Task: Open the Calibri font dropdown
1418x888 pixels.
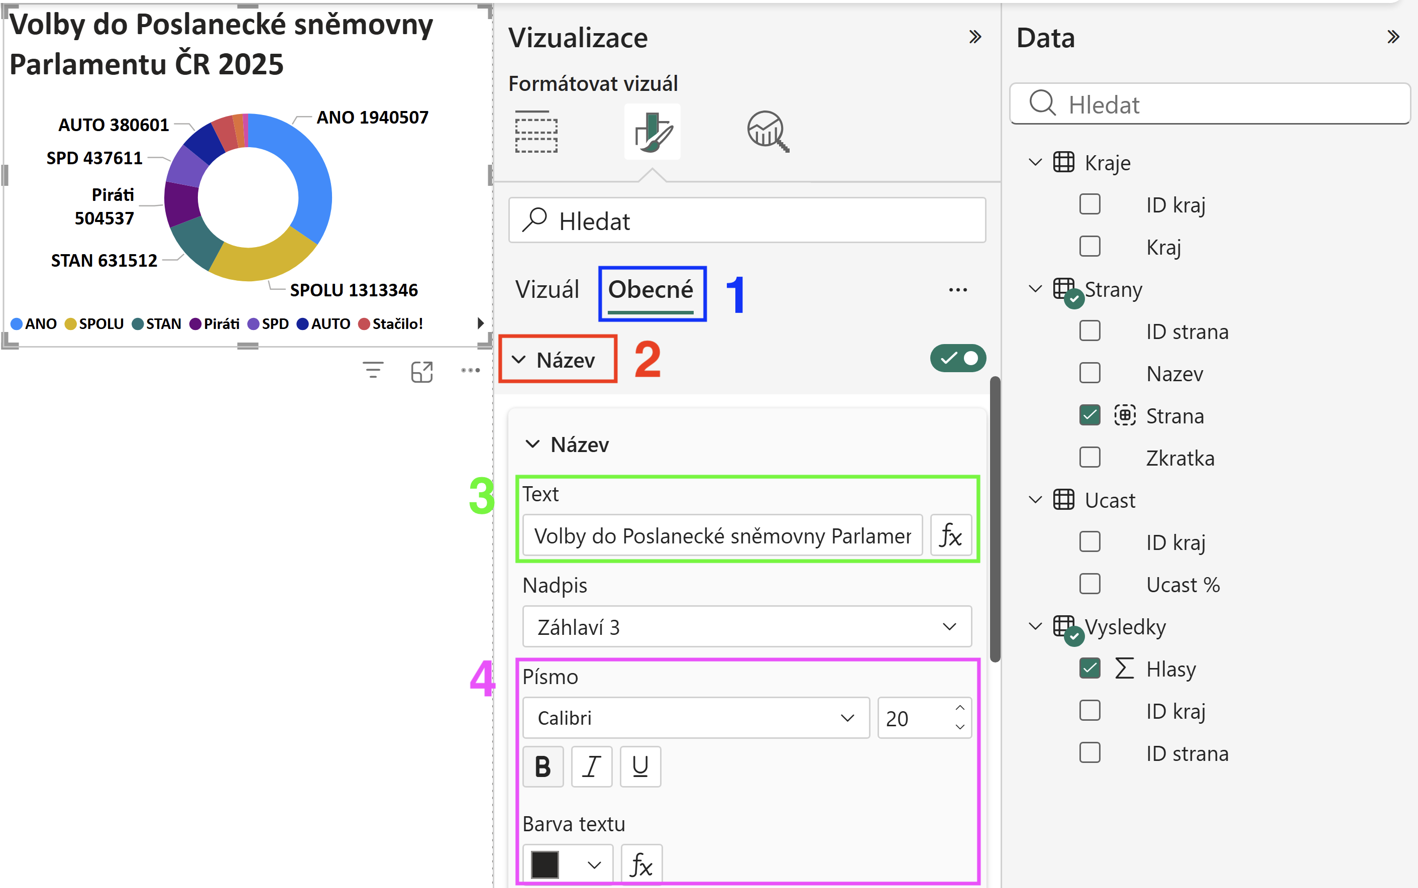Action: pyautogui.click(x=696, y=718)
